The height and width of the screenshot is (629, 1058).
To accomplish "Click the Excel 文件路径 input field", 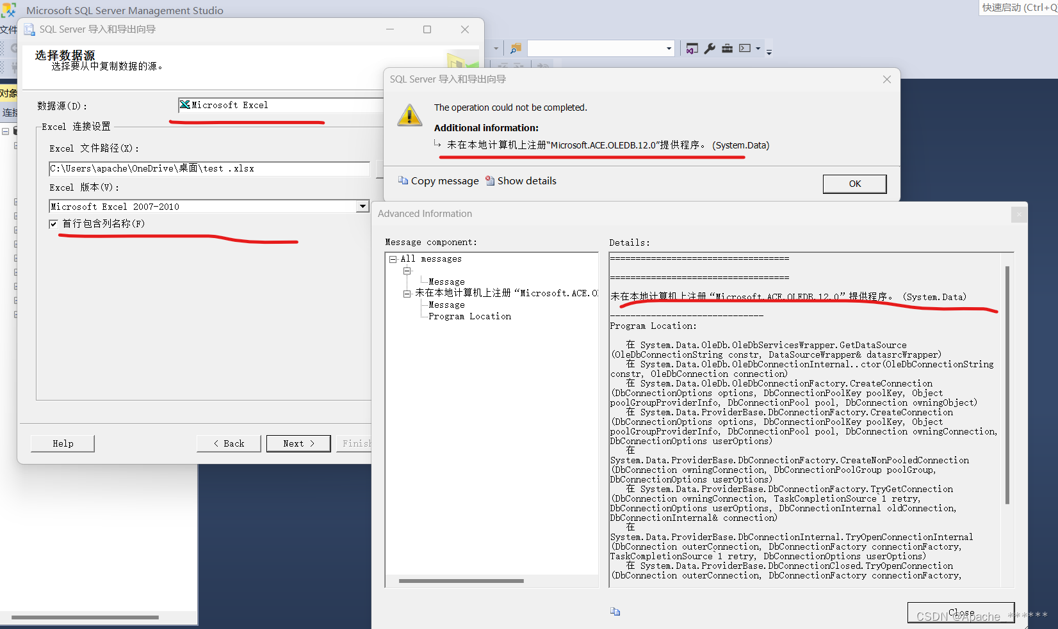I will pyautogui.click(x=209, y=169).
